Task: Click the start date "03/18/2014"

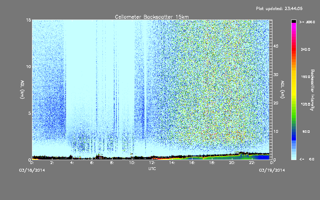Action: point(32,170)
